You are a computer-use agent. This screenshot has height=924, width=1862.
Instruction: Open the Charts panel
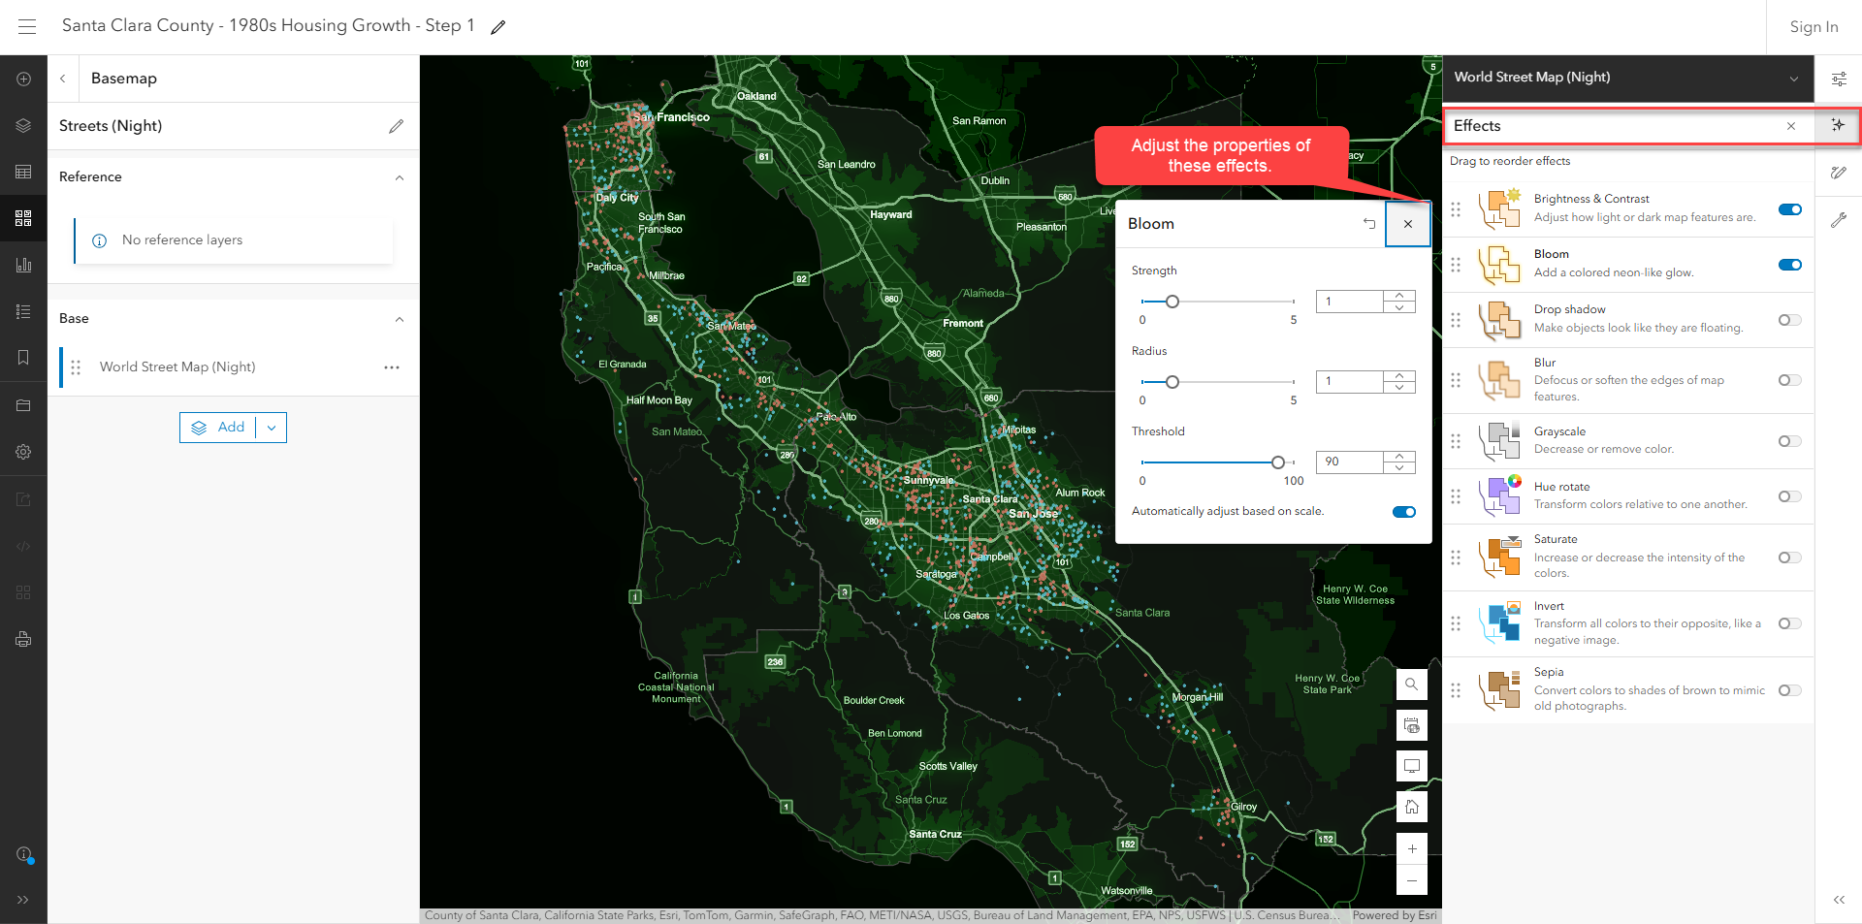pos(23,265)
